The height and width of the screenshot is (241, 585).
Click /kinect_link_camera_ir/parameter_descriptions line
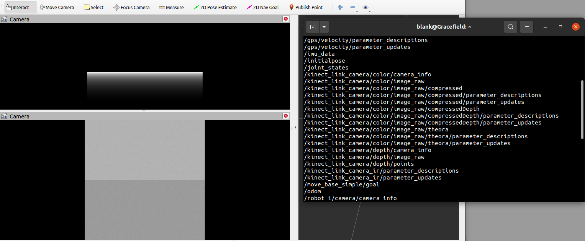coord(381,171)
